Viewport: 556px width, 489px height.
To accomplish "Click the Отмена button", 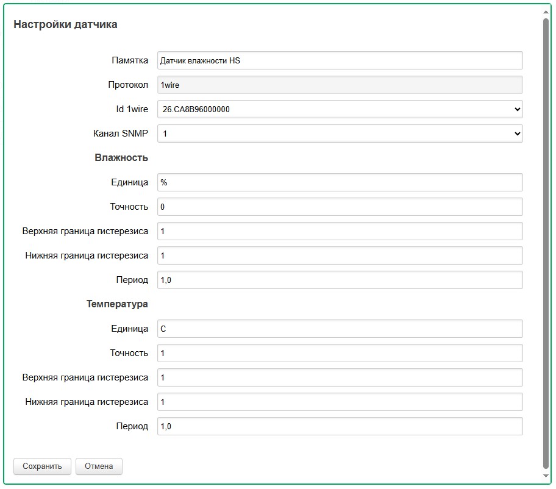I will (x=99, y=466).
